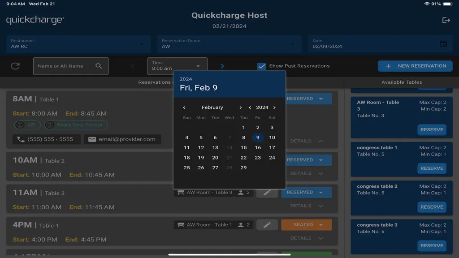Click the table icon for AW Room - Table 1
The image size is (459, 258).
pos(181,225)
